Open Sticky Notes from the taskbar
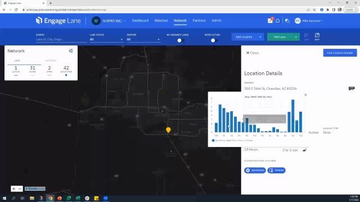The height and width of the screenshot is (202, 360). (96, 198)
